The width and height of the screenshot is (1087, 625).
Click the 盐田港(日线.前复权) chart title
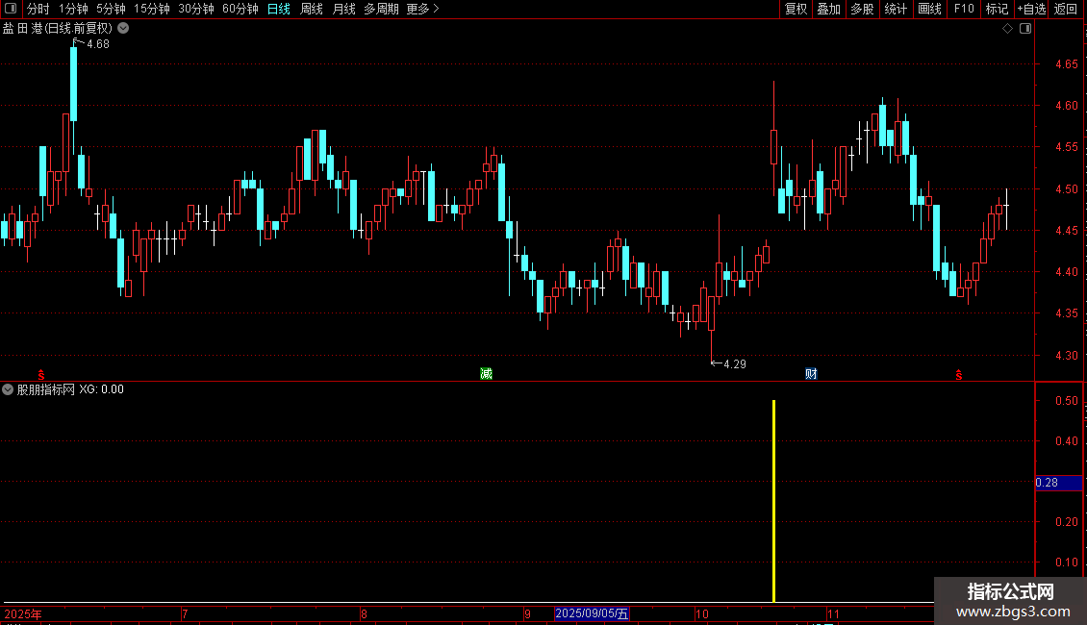(x=58, y=29)
